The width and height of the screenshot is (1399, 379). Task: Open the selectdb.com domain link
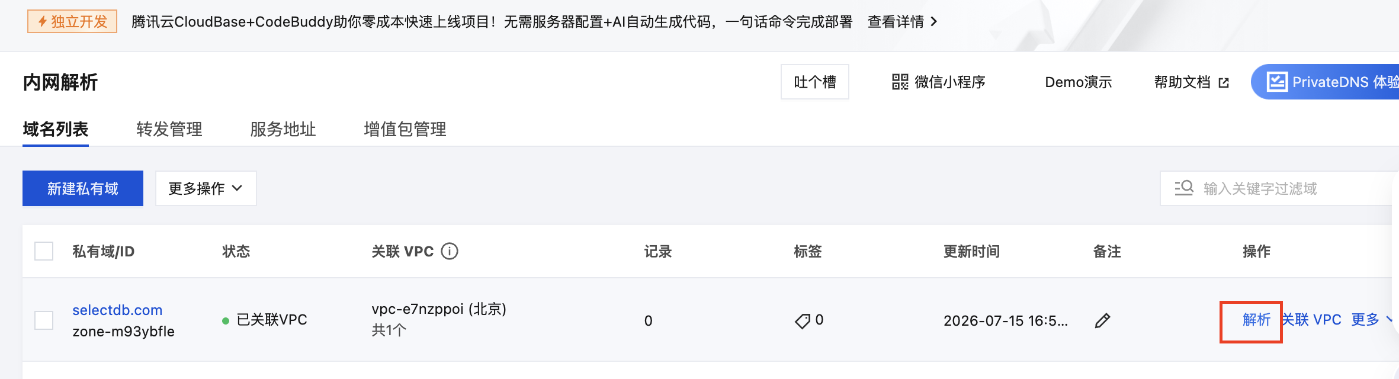[117, 310]
